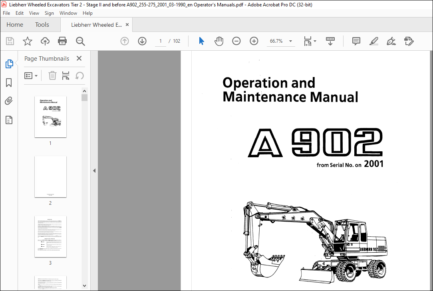
Task: Choose the Selection arrow tool
Action: tap(202, 41)
